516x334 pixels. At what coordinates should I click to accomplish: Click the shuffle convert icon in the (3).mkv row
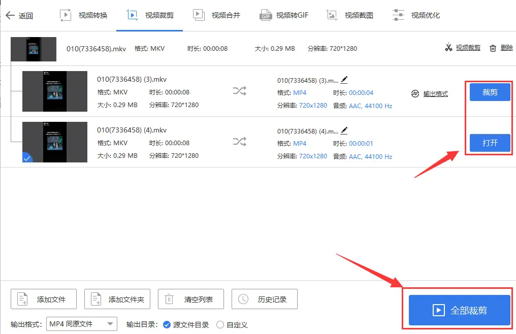(x=240, y=91)
